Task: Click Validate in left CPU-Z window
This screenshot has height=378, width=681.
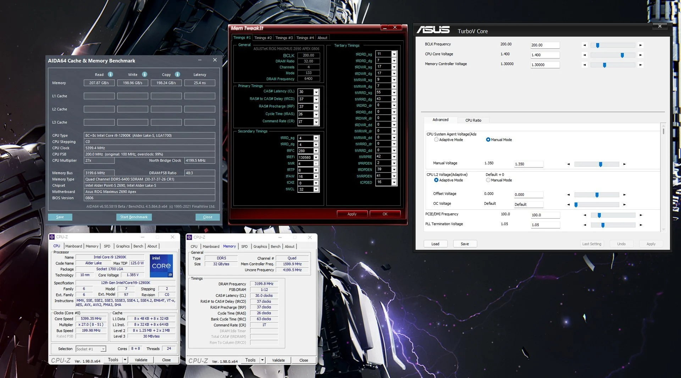Action: 141,360
